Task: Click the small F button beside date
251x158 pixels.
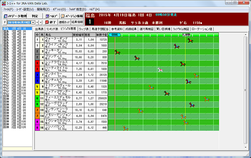Action: [5, 23]
